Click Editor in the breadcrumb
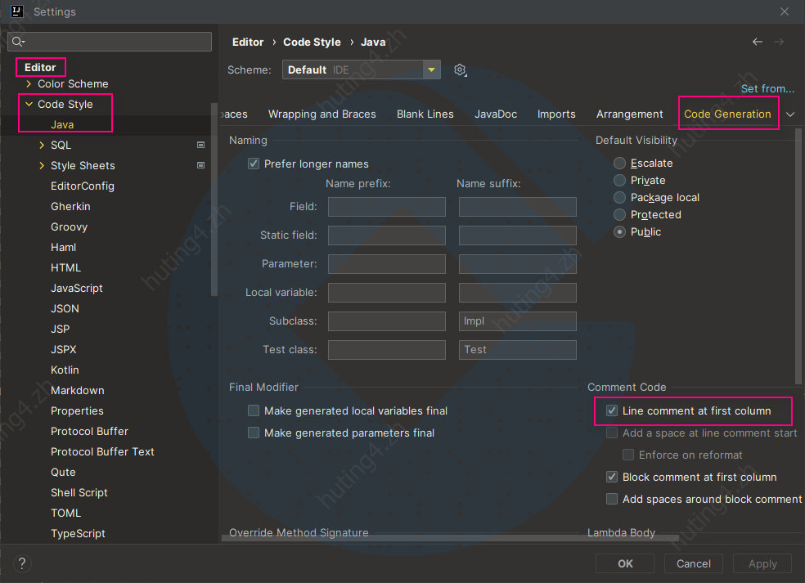Viewport: 805px width, 583px height. [247, 42]
